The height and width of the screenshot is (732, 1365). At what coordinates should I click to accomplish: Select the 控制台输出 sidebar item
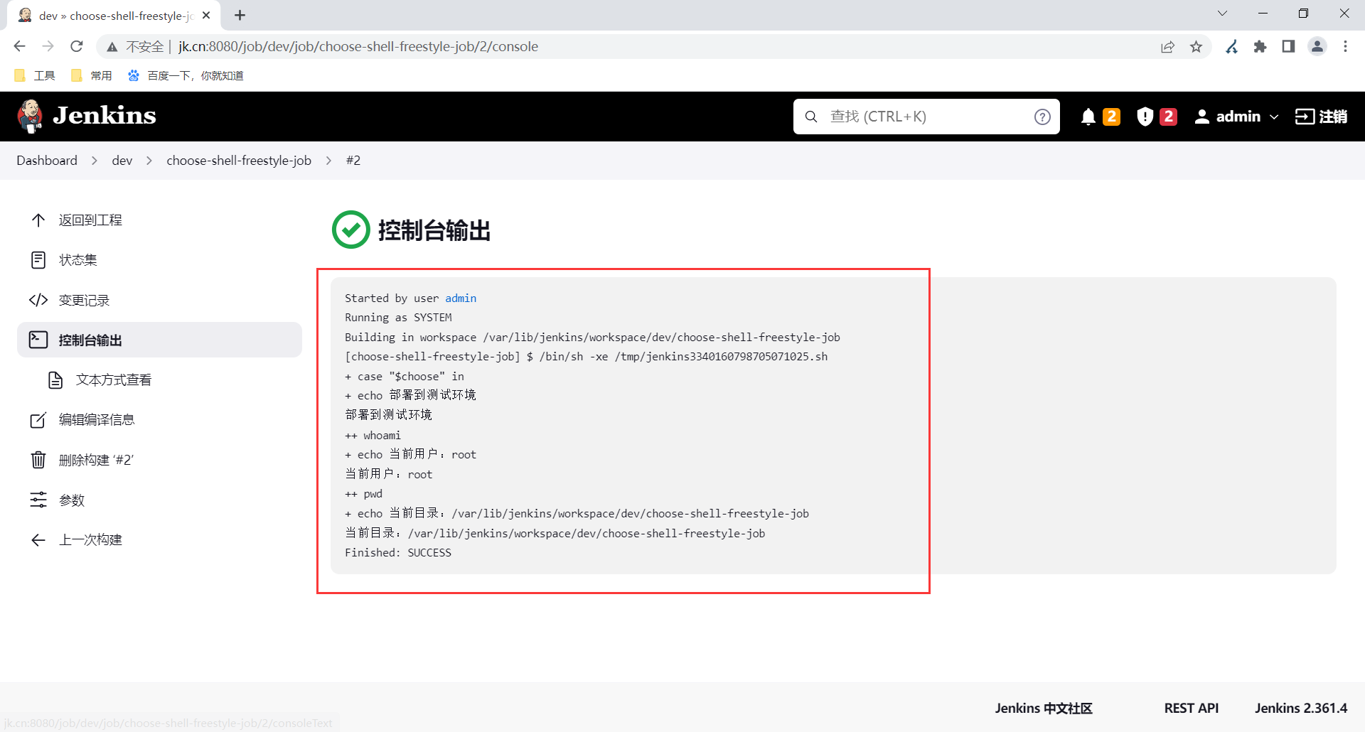pyautogui.click(x=160, y=340)
